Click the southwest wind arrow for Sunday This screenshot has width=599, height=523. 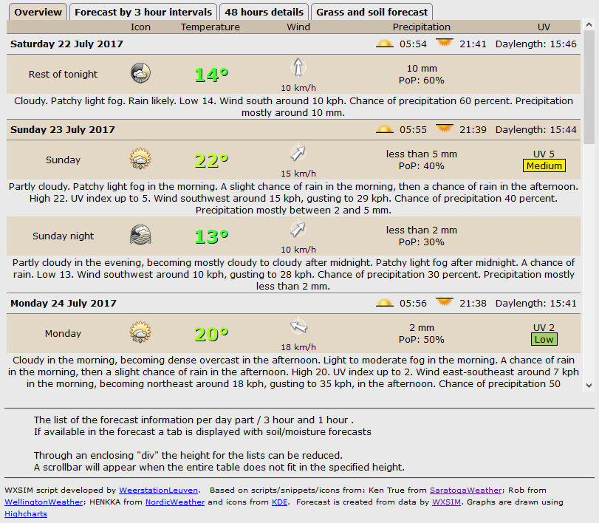298,153
